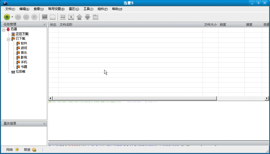Click the green new download task button
Image resolution: width=270 pixels, height=154 pixels.
pos(7,17)
